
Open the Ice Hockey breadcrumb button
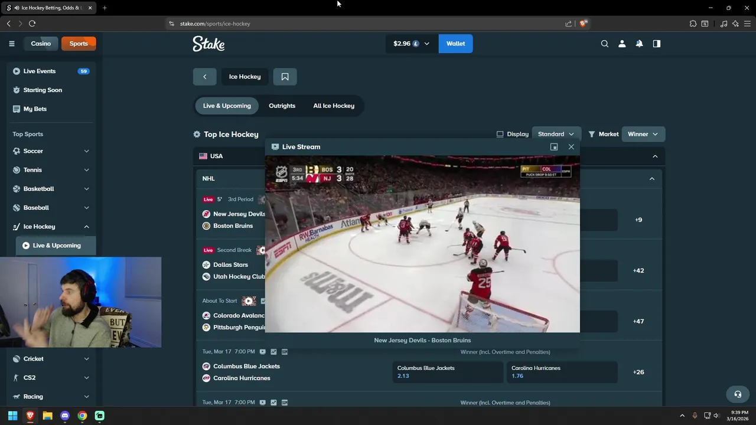(245, 77)
